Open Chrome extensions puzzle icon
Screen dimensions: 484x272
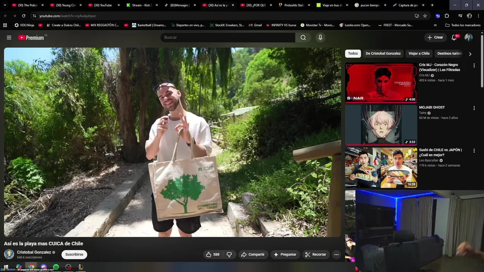447,16
